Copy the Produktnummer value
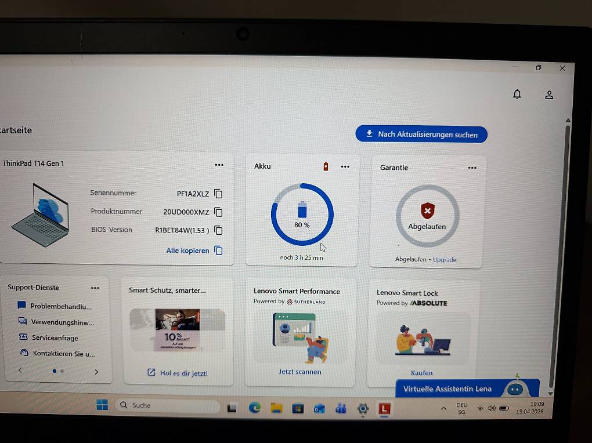This screenshot has height=443, width=592. pyautogui.click(x=218, y=212)
